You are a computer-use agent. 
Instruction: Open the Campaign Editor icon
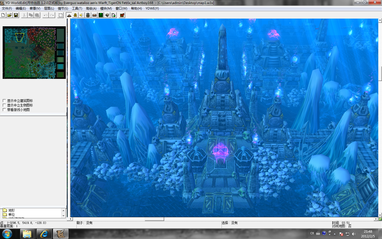coord(94,15)
